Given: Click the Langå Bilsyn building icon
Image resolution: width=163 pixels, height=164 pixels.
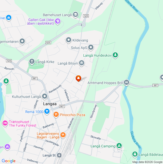Looking at the screenshot, I should pyautogui.click(x=82, y=63).
